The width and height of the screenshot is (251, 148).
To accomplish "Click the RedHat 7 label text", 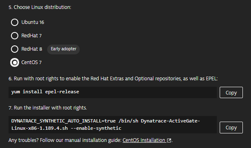I will pos(32,36).
